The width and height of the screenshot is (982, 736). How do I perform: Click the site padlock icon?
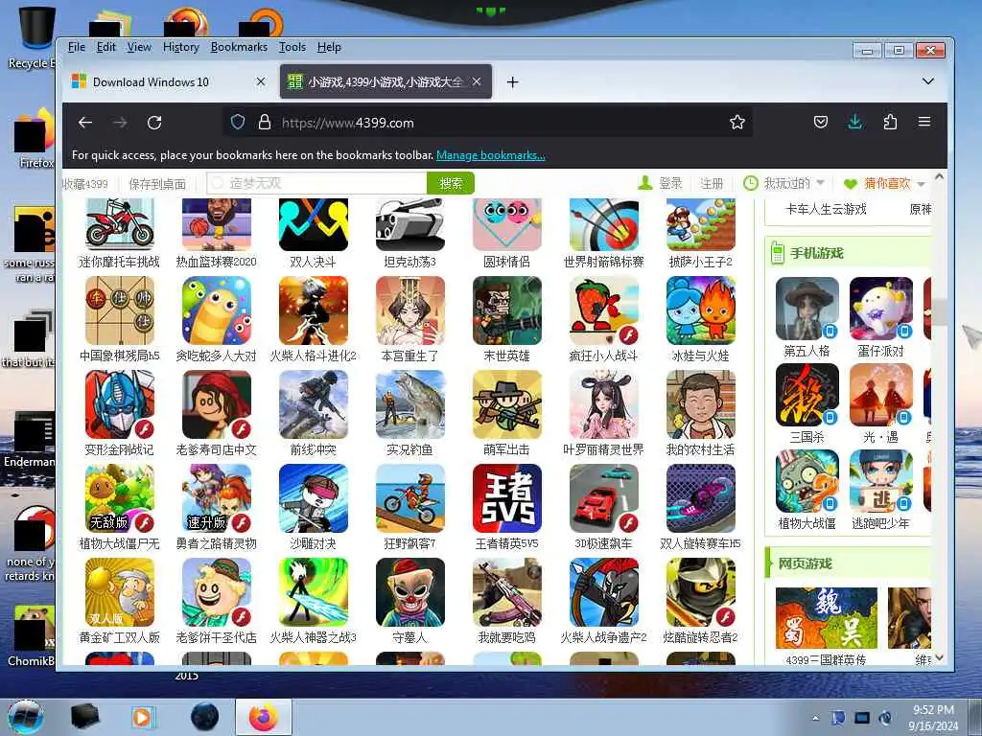click(265, 122)
